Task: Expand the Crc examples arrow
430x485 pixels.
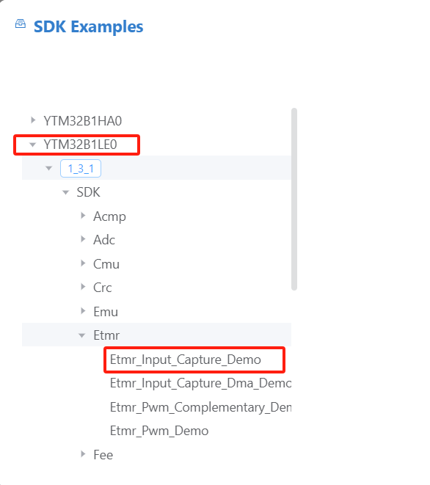Action: click(x=83, y=287)
